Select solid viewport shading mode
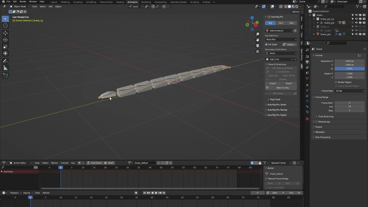 (290, 6)
